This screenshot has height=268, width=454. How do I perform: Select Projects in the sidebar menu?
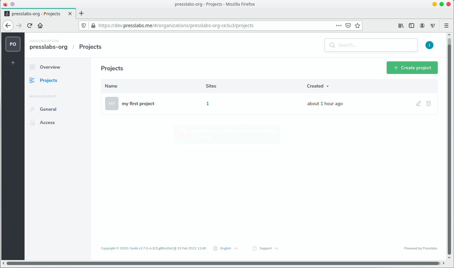[x=48, y=80]
